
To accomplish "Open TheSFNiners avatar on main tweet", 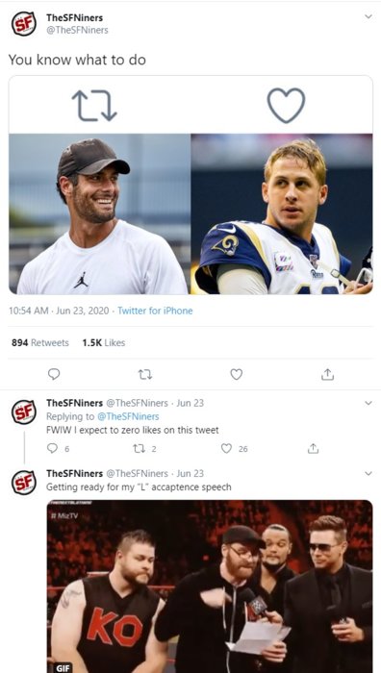I will [x=24, y=24].
